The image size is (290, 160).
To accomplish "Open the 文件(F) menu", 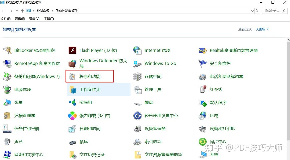I will click(6, 19).
